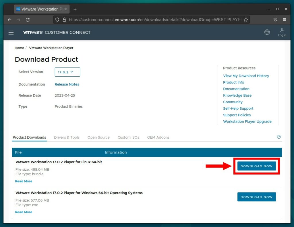Expand the Select Version 17.0.2 dropdown

pyautogui.click(x=67, y=72)
